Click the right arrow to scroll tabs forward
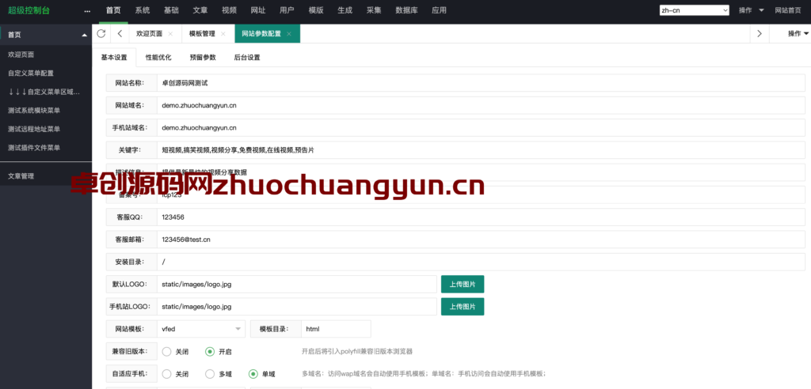Viewport: 811px width, 389px height. [760, 33]
